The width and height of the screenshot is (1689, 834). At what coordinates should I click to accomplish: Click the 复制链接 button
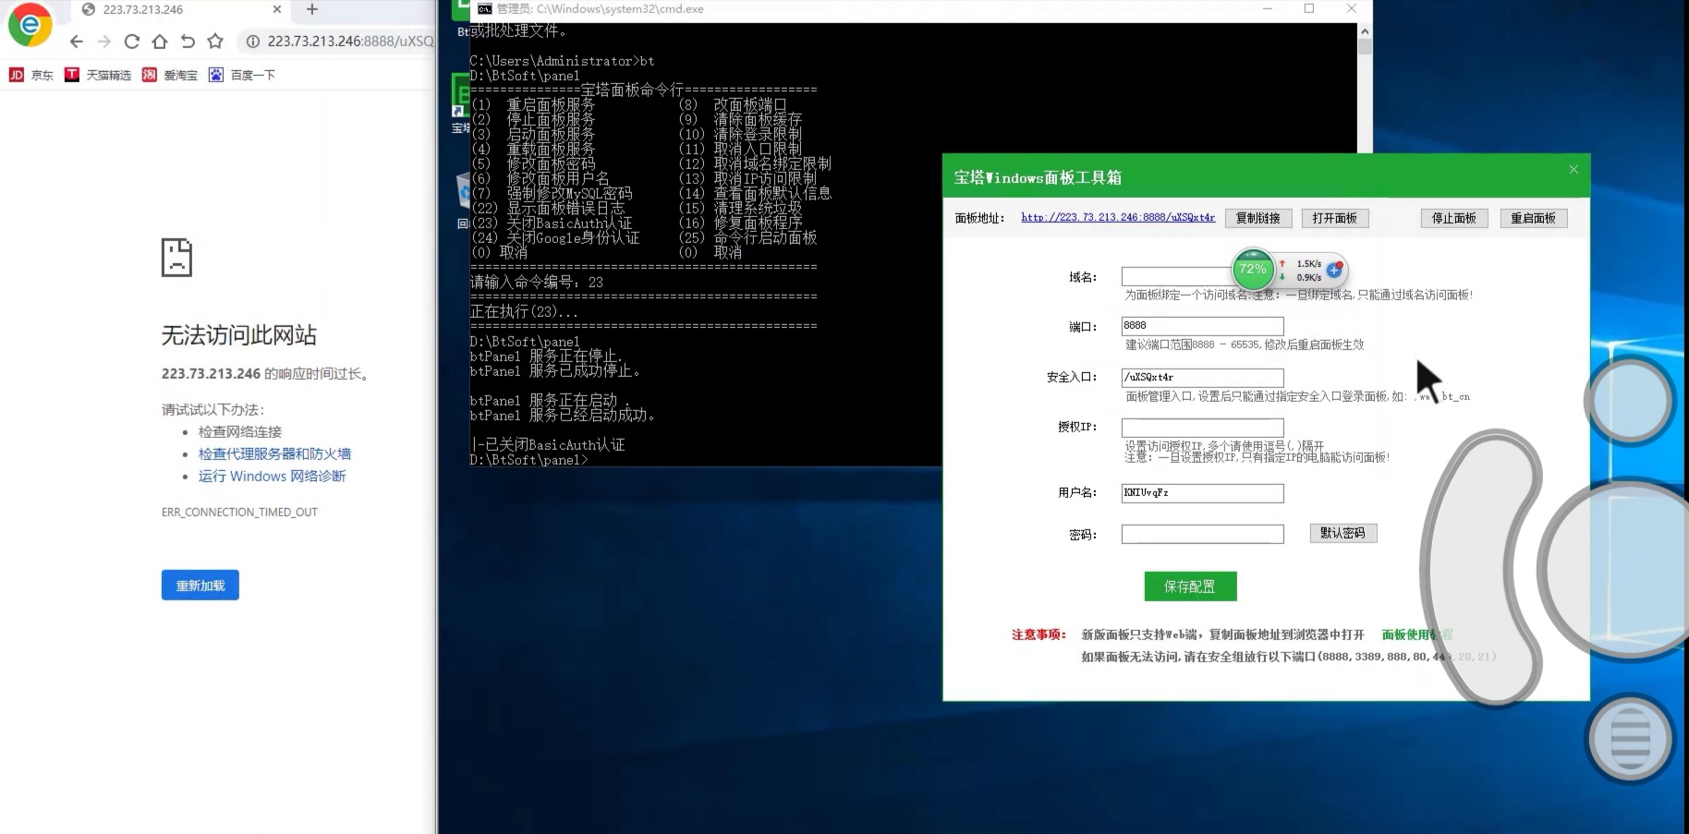click(1258, 218)
